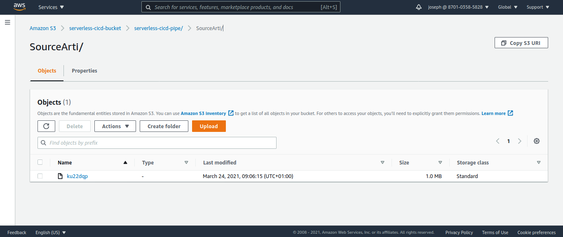Expand the Services dropdown menu
This screenshot has height=237, width=563.
51,7
